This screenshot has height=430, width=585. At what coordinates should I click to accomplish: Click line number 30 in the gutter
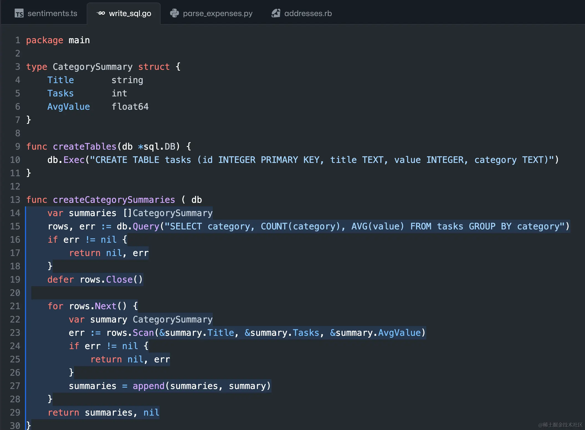(15, 426)
